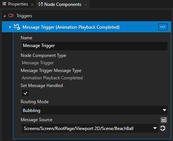The image size is (173, 141).
Task: Uncheck the Set Message Handled checkbox
Action: (x=25, y=93)
